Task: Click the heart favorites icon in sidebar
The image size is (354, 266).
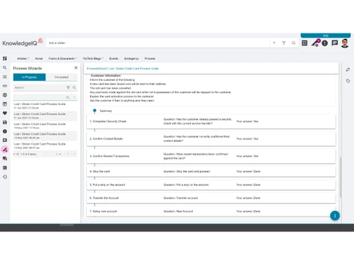Action: pos(5,113)
